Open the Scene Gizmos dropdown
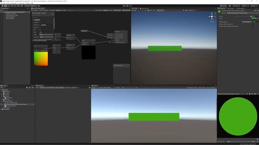The width and height of the screenshot is (259, 145). tap(191, 10)
